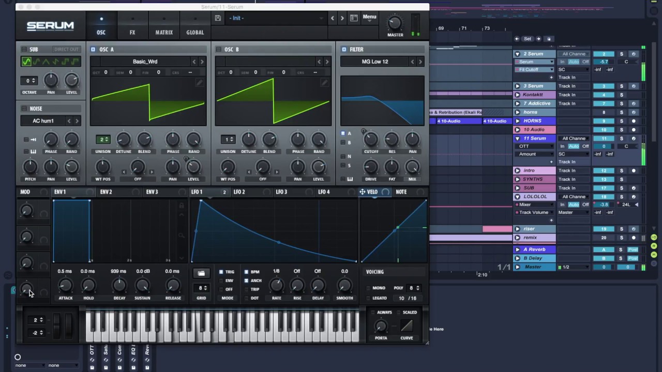Viewport: 662px width, 372px height.
Task: Collapse the LOLOLOL track
Action: point(517,197)
